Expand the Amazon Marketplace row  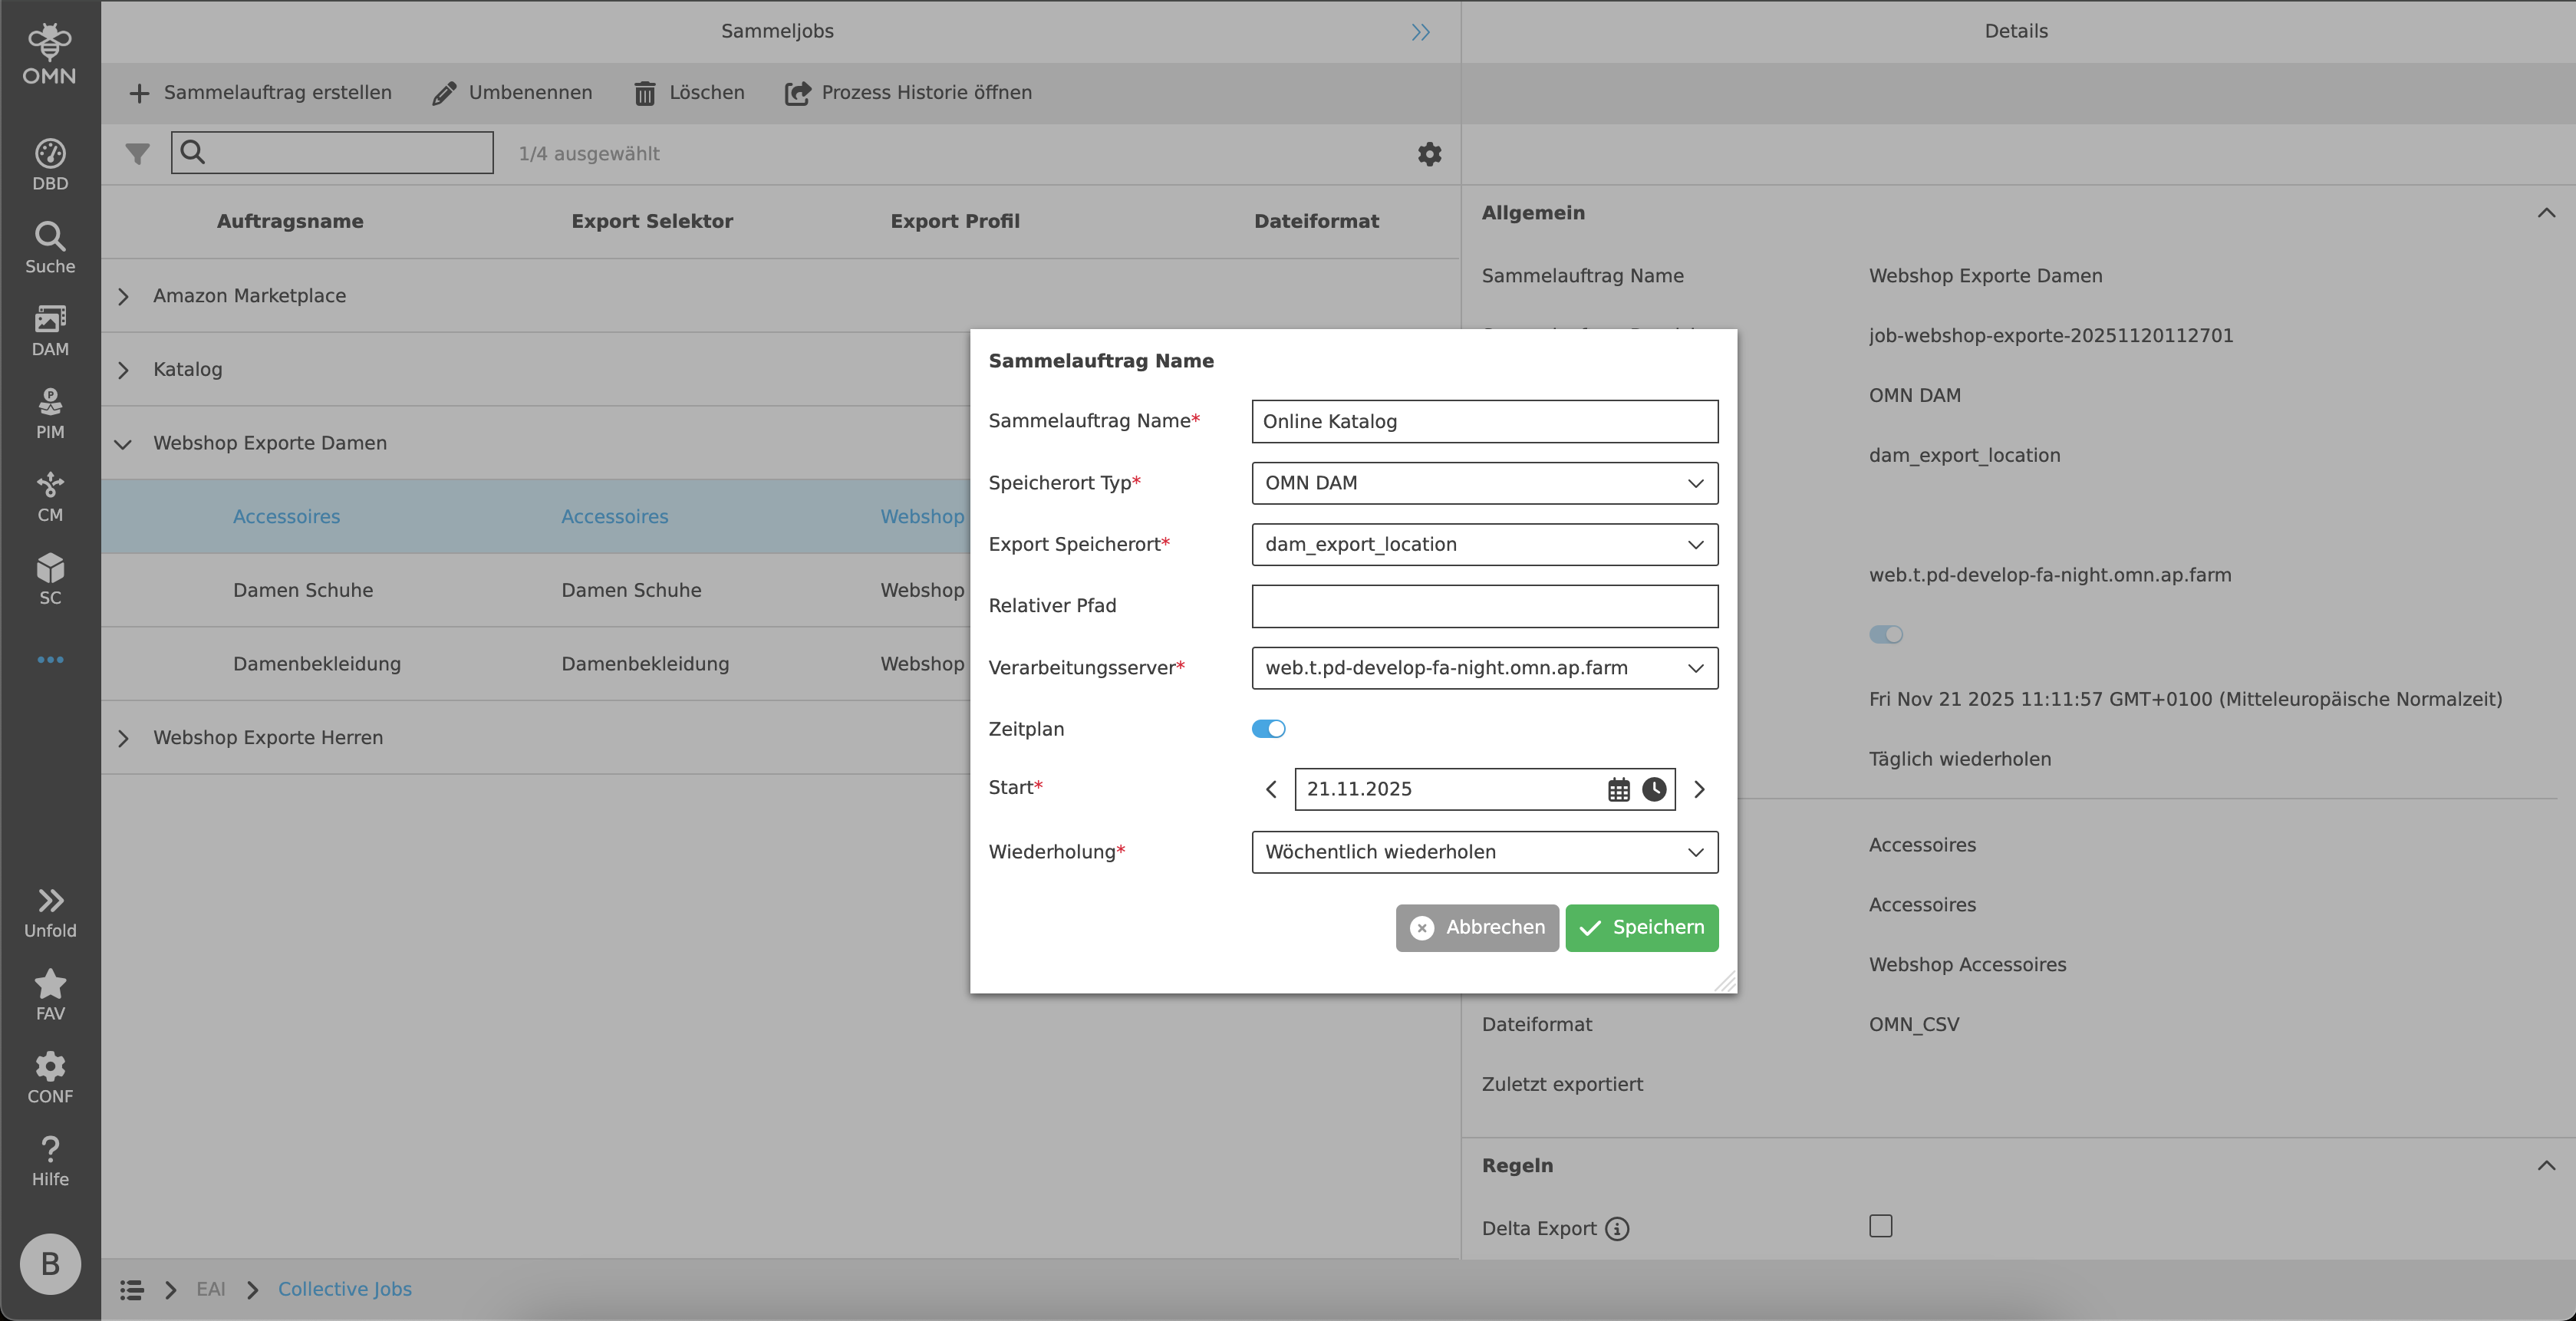tap(123, 296)
